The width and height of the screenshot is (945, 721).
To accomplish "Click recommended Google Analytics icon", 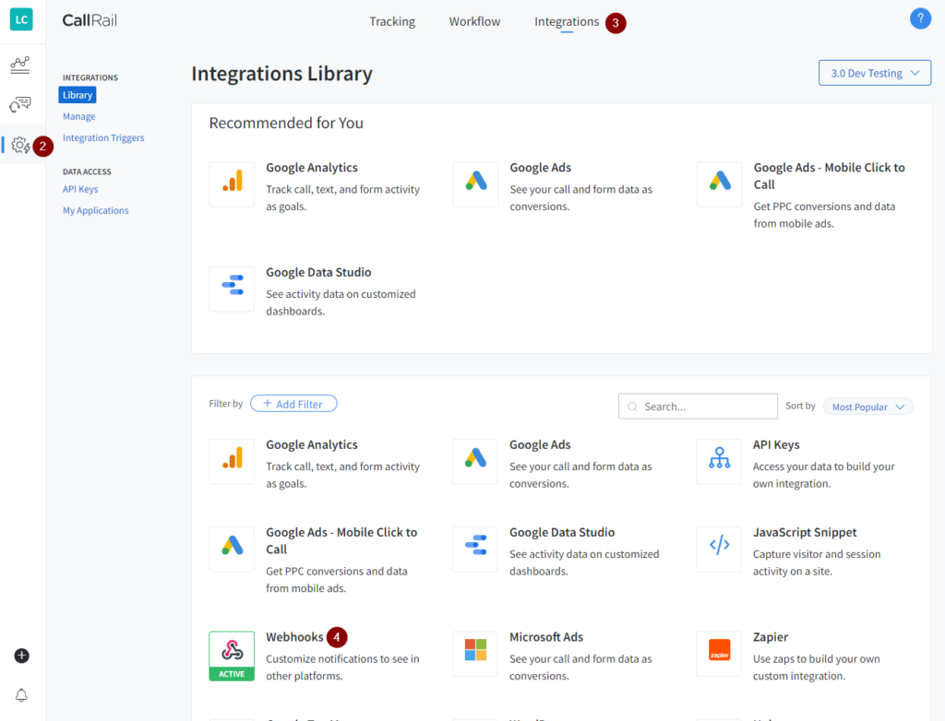I will click(x=232, y=183).
